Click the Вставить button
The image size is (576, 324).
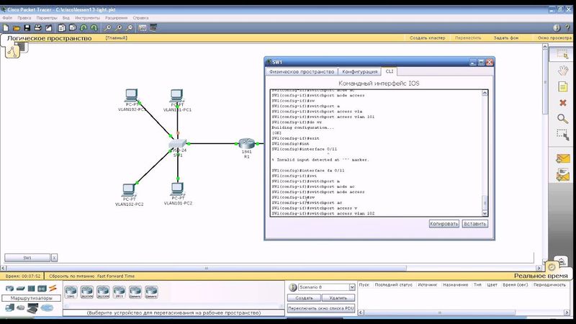(x=474, y=223)
